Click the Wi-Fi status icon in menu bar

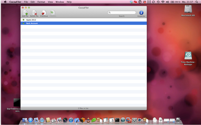163,2
